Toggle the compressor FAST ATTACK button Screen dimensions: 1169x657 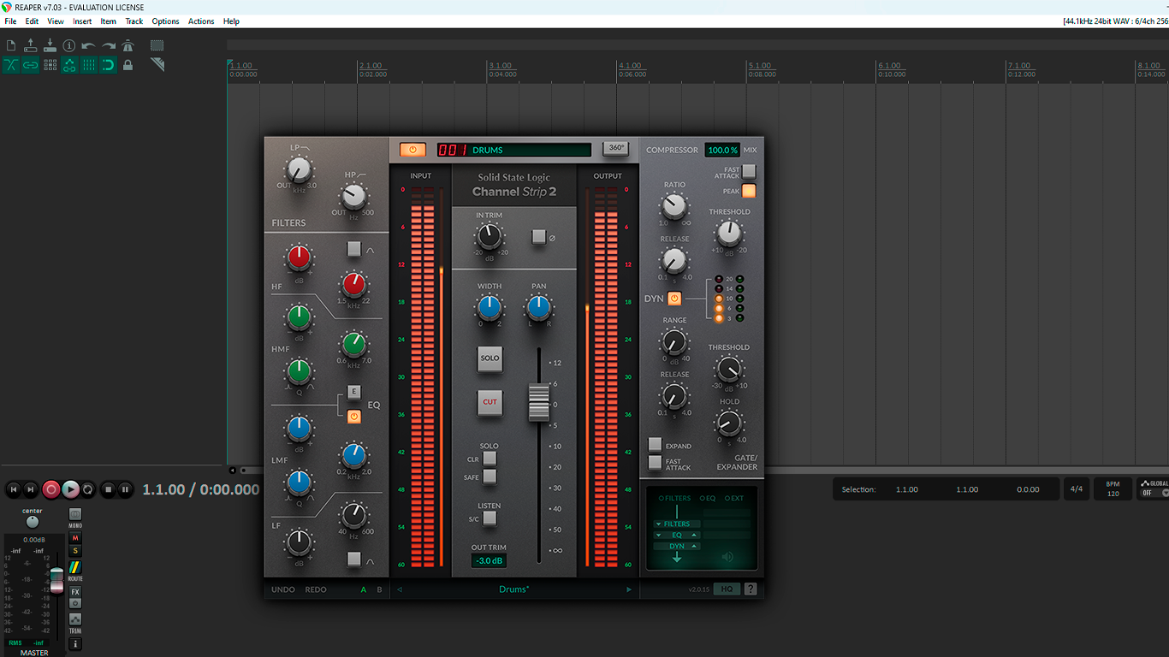click(749, 172)
